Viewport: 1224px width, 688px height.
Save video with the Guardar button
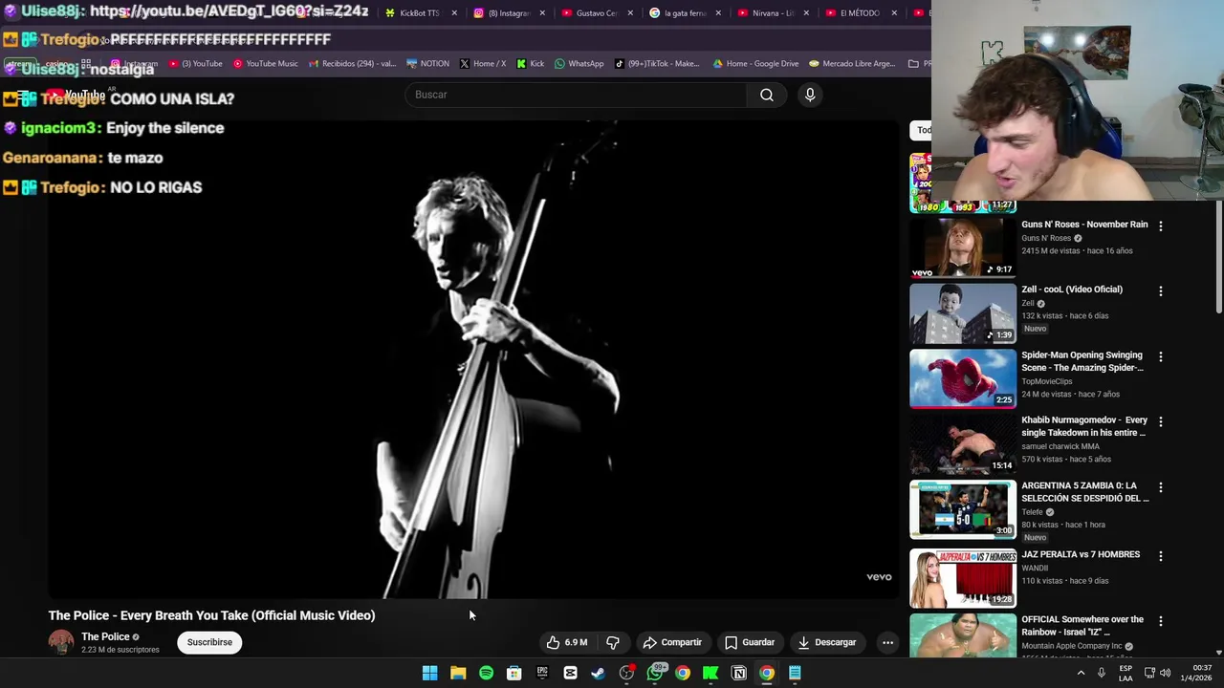coord(750,642)
